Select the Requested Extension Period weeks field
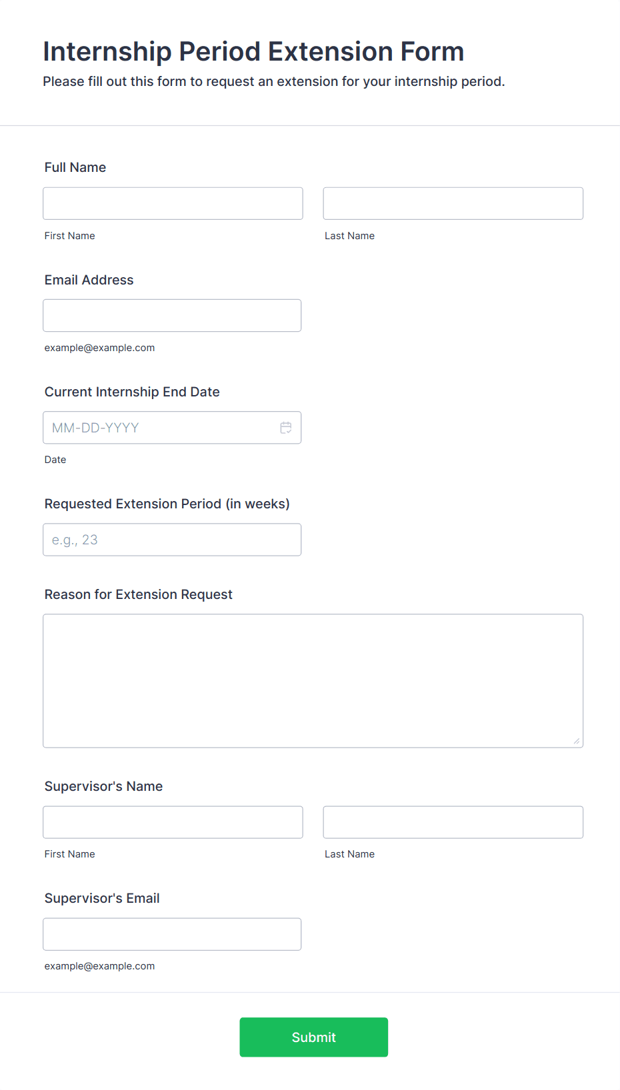Screen dimensions: 620x1090 tap(172, 540)
